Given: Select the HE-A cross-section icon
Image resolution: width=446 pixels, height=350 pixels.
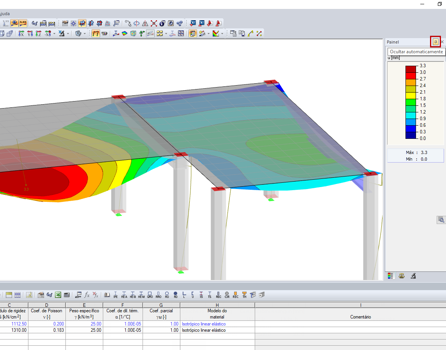Looking at the screenshot, I should 124,295.
